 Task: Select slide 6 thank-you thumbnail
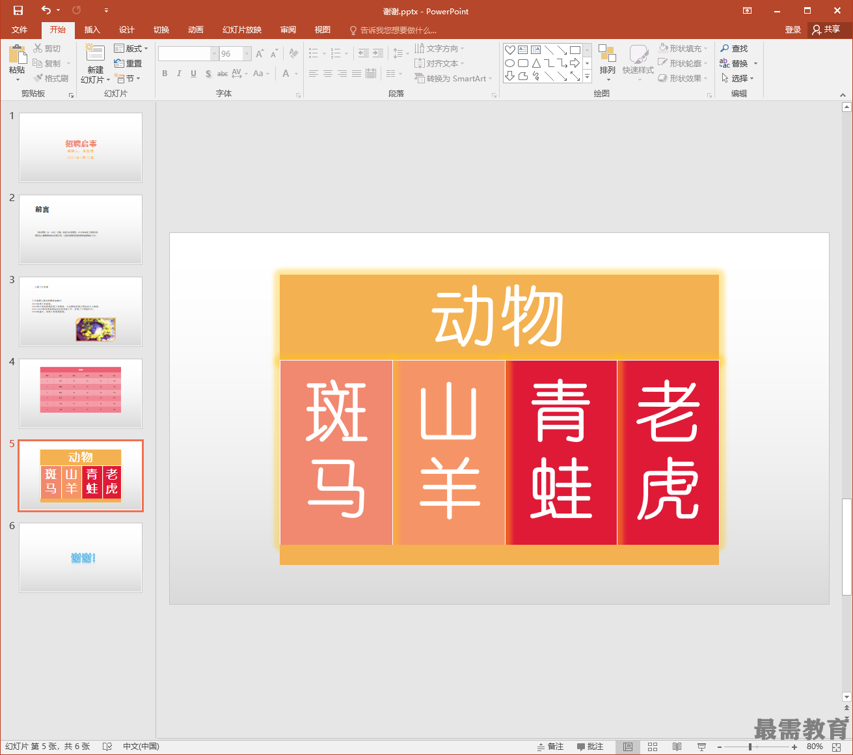click(81, 558)
